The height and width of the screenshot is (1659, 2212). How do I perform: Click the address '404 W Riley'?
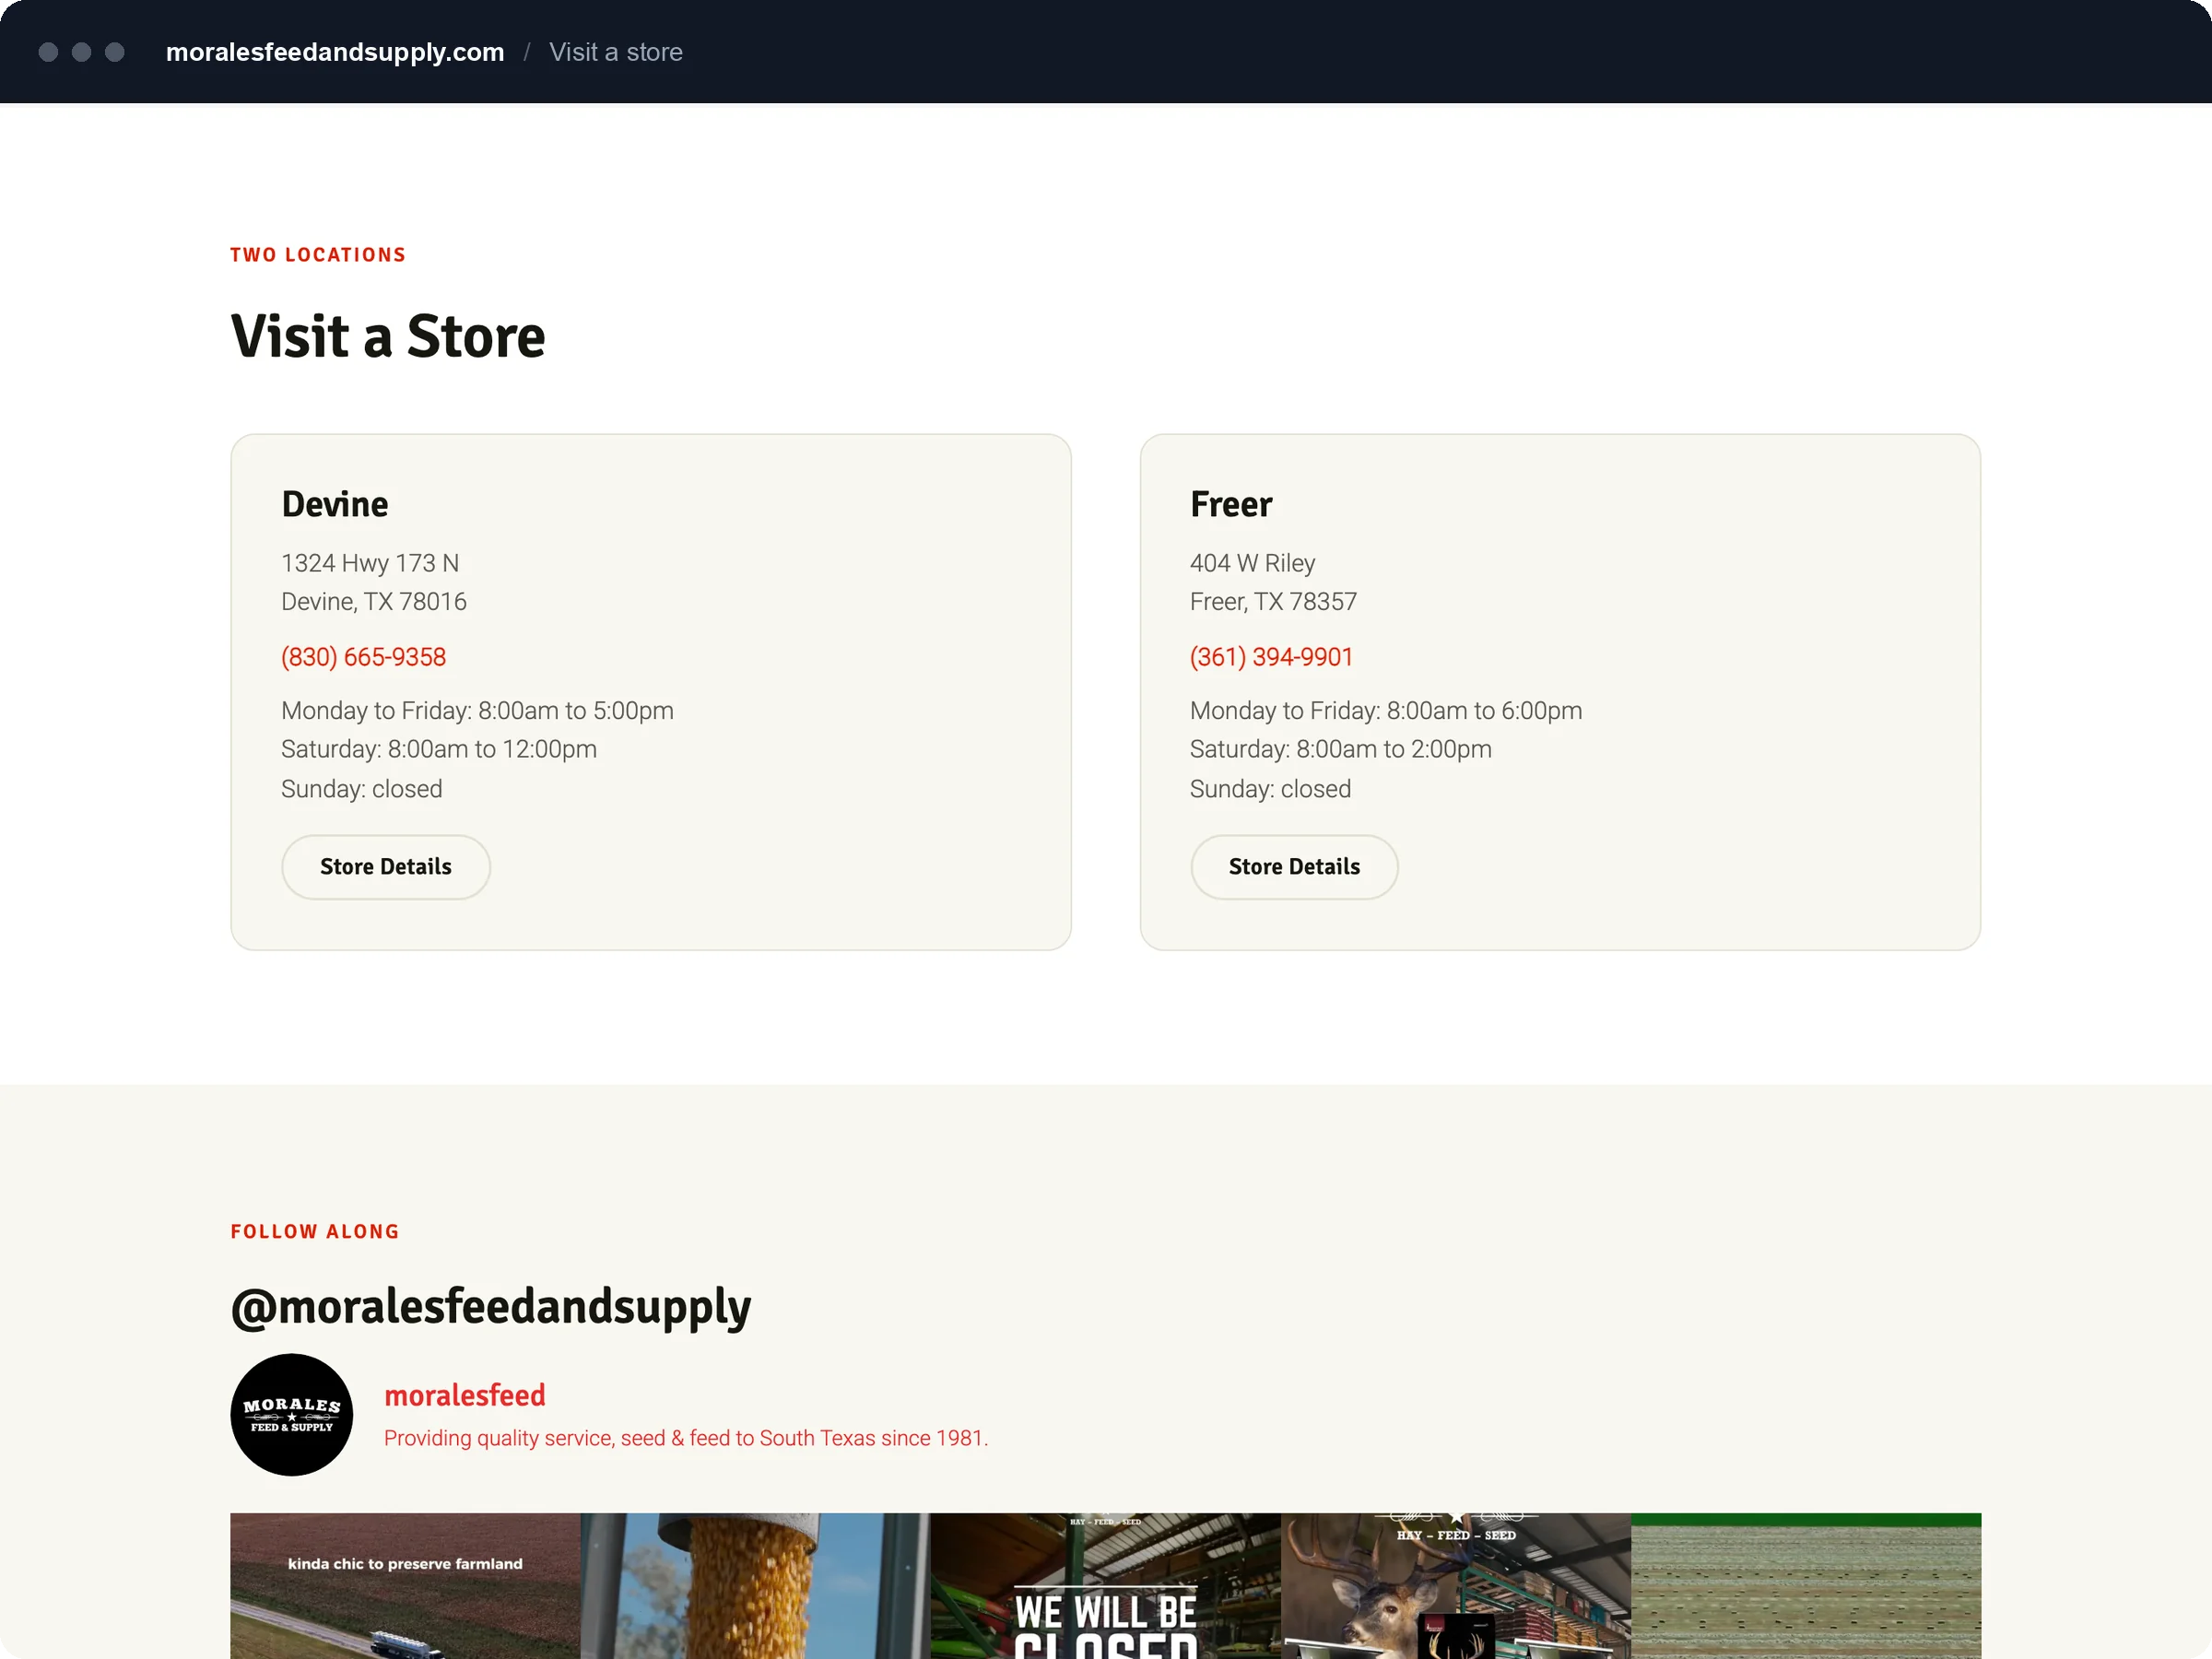1252,563
